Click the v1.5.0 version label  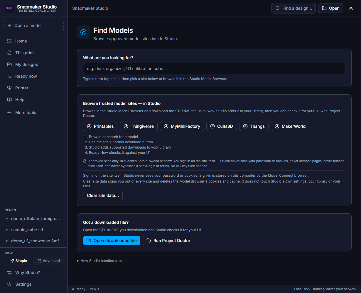[x=94, y=289]
